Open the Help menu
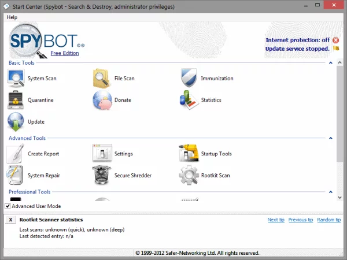Screen dimensions: 347x260 tap(12, 17)
